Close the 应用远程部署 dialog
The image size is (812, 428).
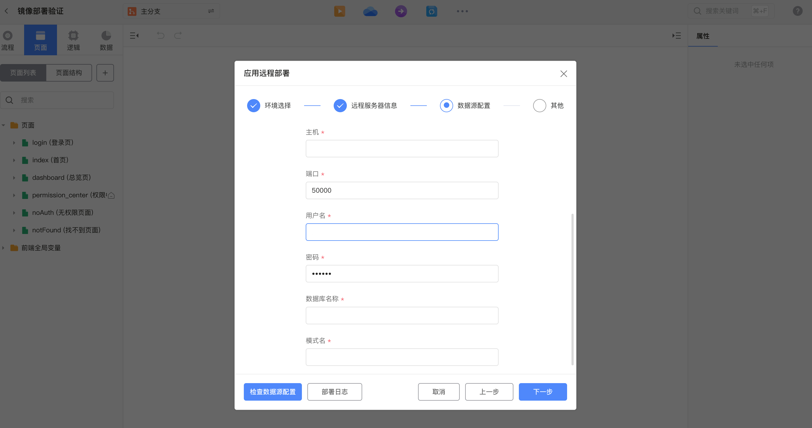pos(564,74)
